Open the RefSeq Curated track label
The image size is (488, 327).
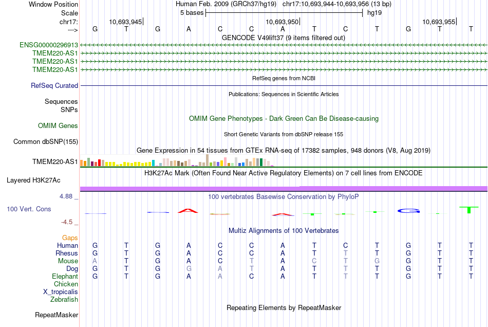54,85
